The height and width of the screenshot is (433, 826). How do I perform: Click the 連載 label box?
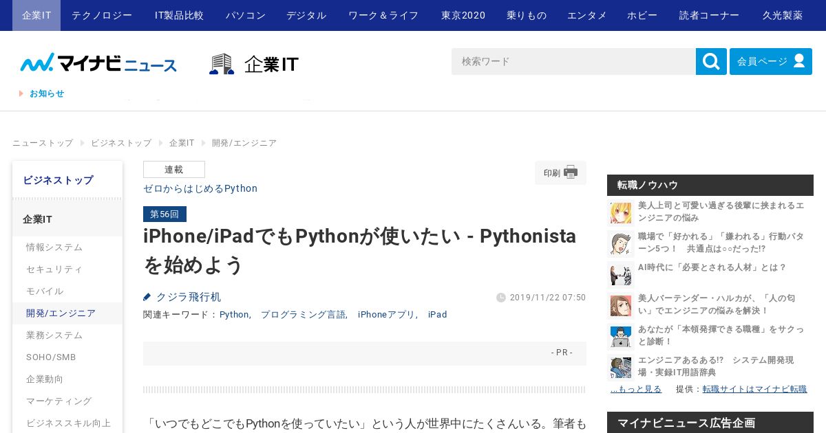click(174, 170)
